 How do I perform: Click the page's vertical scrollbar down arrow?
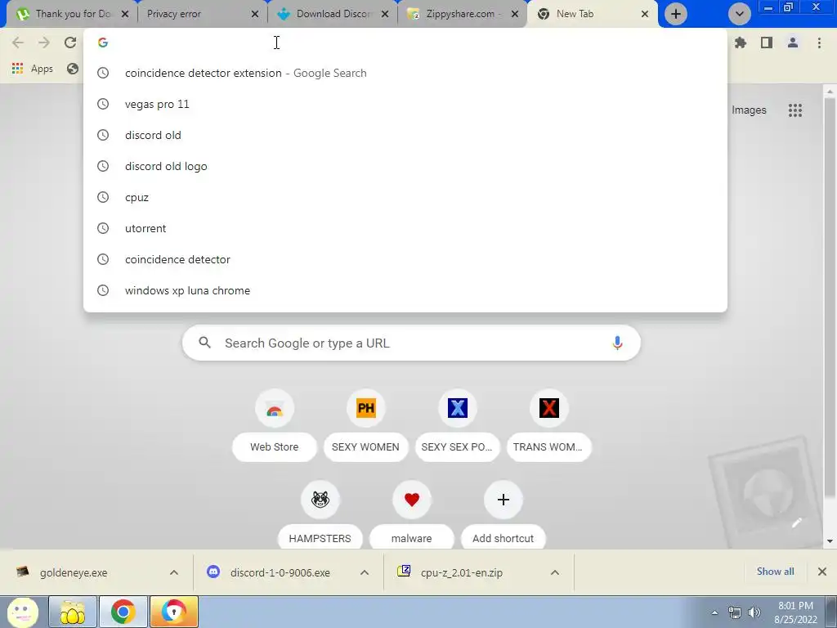(830, 541)
